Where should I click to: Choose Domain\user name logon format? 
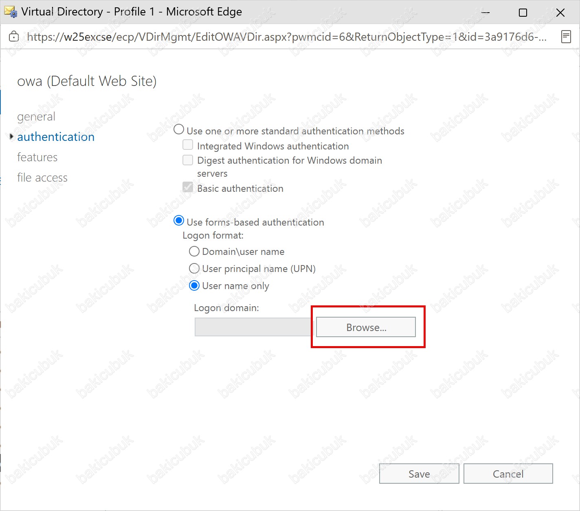194,251
